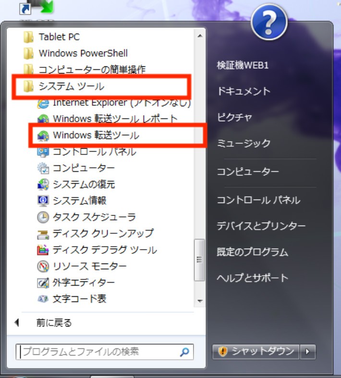Click the 外字エディター icon

click(43, 283)
